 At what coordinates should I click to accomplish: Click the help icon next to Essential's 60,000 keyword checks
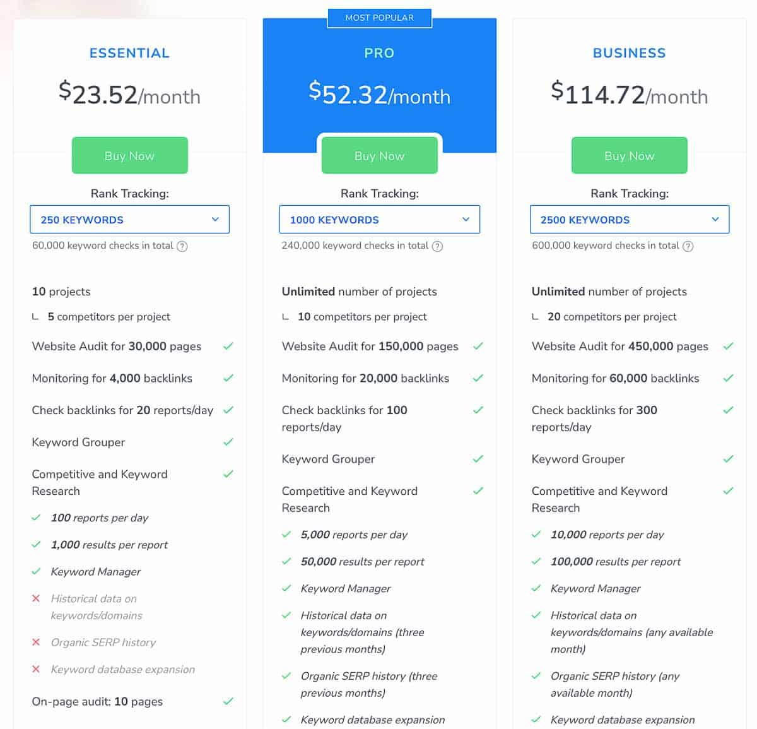pyautogui.click(x=183, y=246)
